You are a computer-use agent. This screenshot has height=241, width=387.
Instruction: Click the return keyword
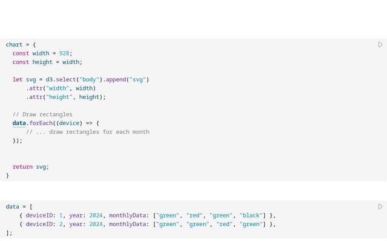22,167
